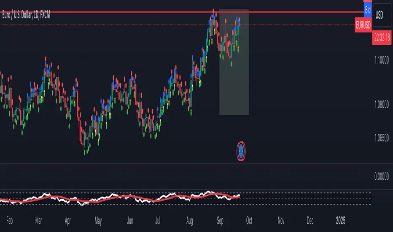Click the Jun label on time axis
This screenshot has height=232, width=393.
(130, 221)
